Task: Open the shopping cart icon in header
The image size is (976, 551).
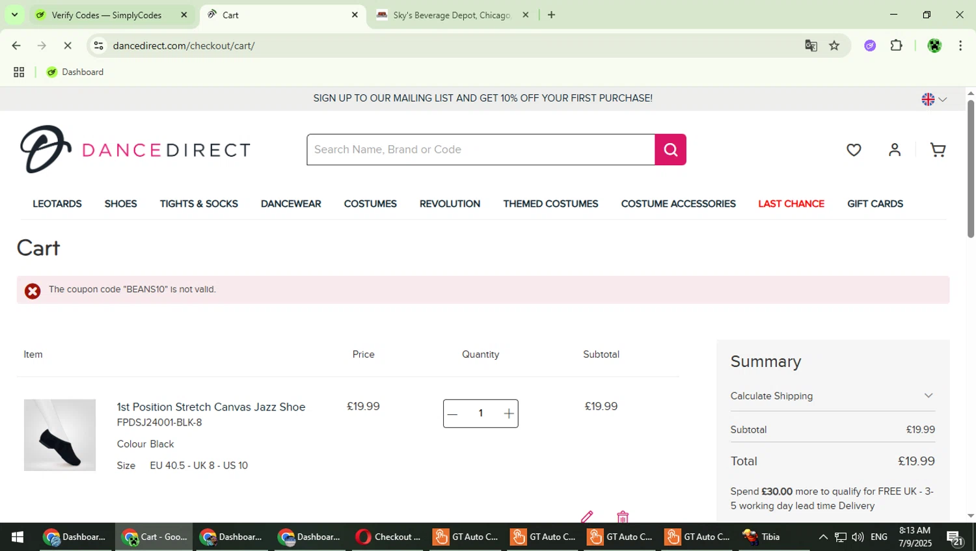Action: pos(938,150)
